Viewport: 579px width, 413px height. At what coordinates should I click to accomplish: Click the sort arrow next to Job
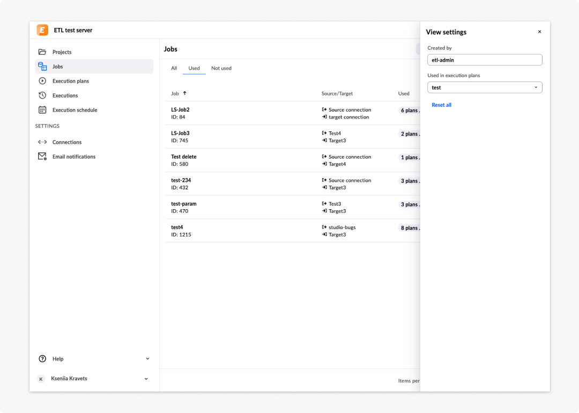point(184,93)
